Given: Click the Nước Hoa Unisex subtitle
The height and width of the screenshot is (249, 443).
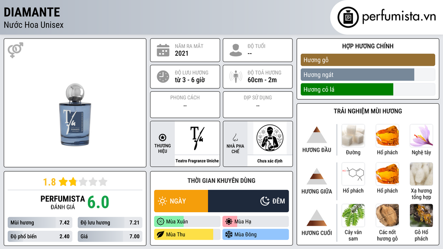Looking at the screenshot, I should 34,25.
